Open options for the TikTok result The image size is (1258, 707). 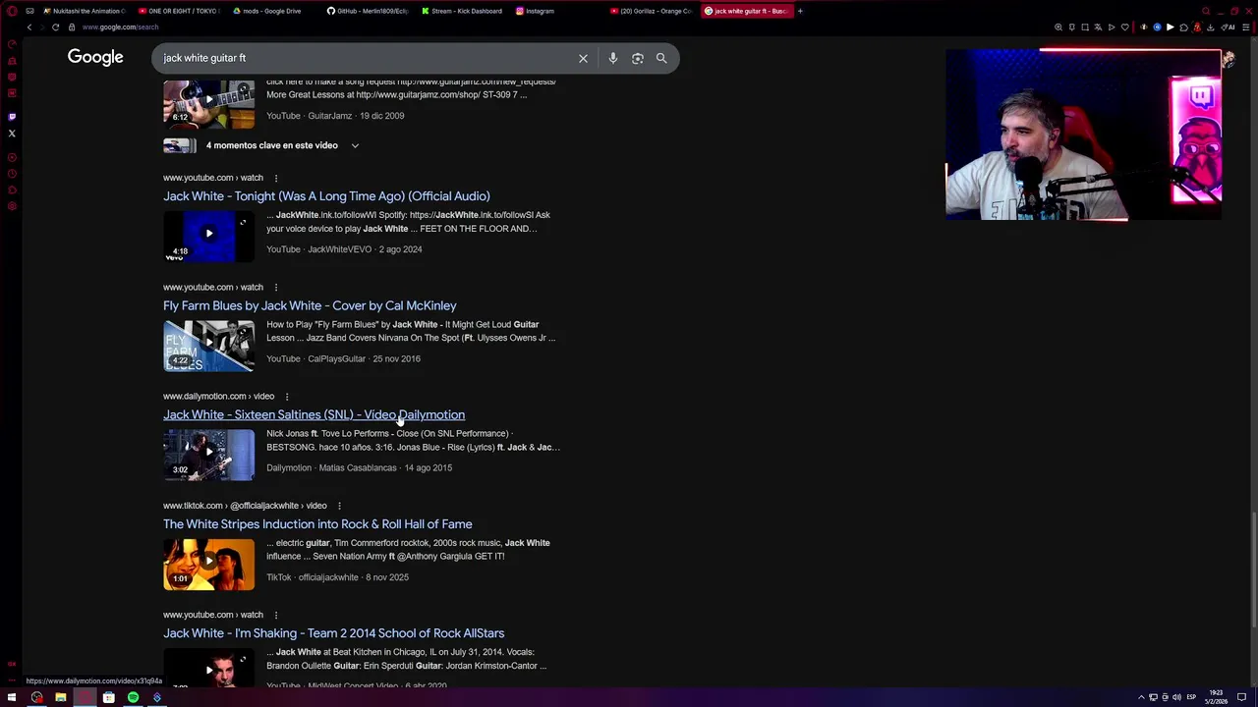[339, 506]
